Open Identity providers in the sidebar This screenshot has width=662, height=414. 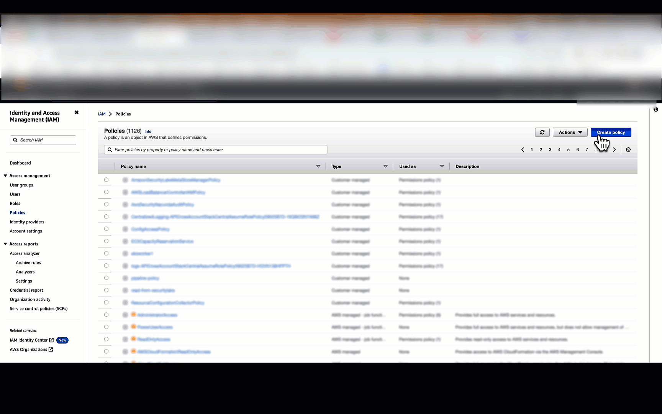[27, 222]
